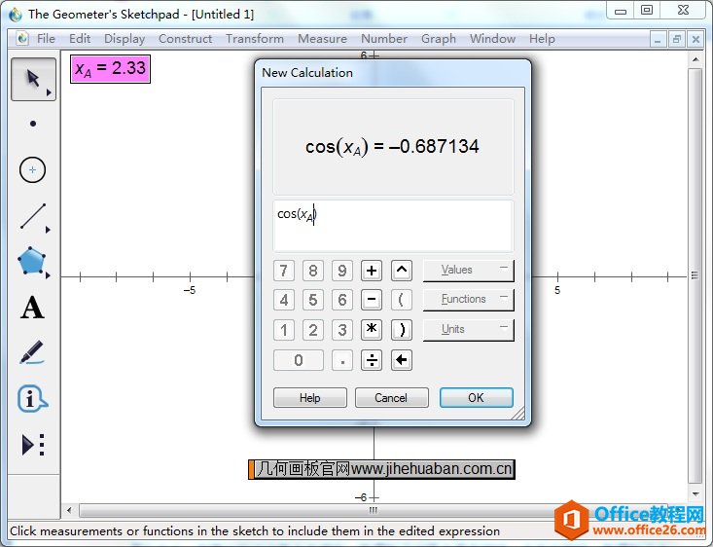Viewport: 713px width, 547px height.
Task: Click digit 9 on the keypad
Action: point(342,271)
